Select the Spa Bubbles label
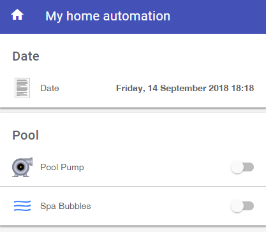Viewport: 266px width, 232px height. click(x=66, y=206)
